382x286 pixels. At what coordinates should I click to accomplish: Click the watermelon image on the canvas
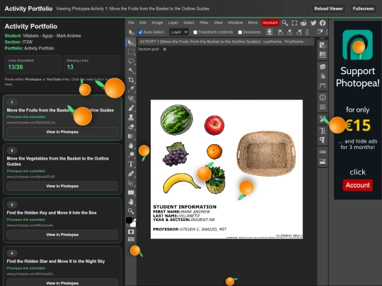click(x=176, y=119)
